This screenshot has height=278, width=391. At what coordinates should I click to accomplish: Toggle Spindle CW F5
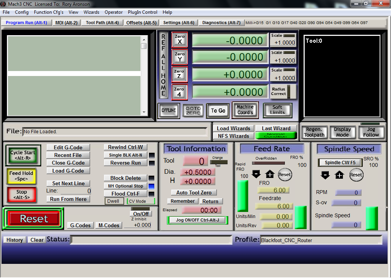coord(340,163)
